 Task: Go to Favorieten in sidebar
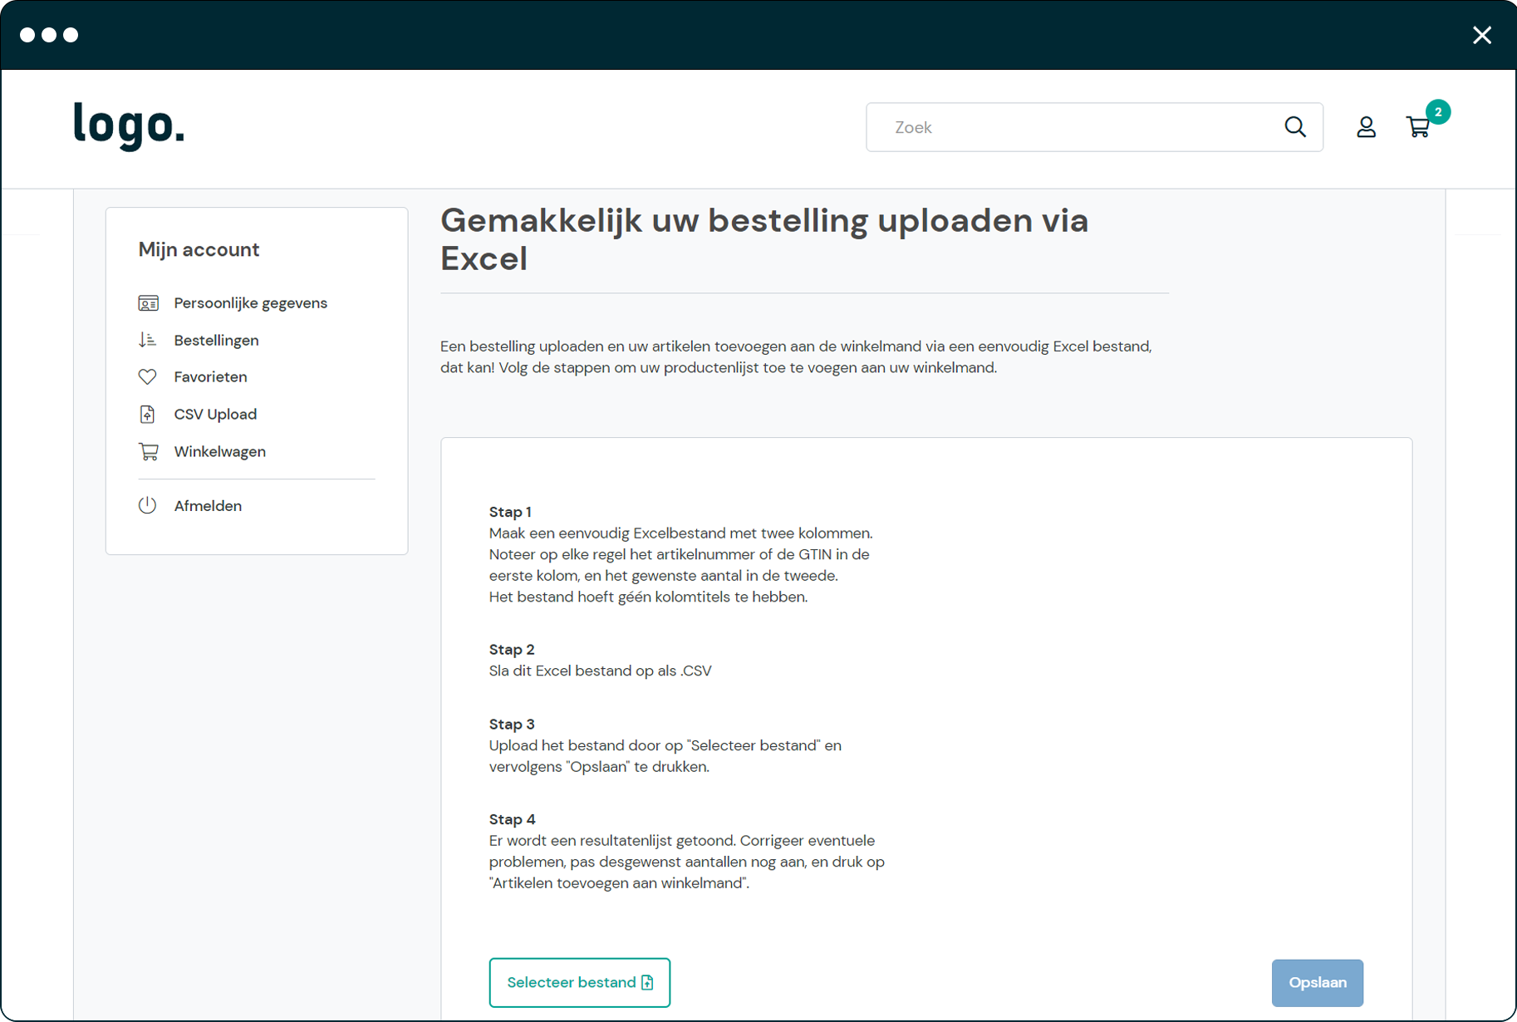[x=210, y=377]
